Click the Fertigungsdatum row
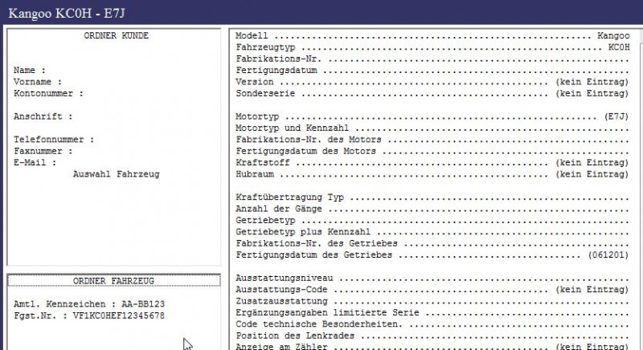This screenshot has width=643, height=350. pos(432,70)
